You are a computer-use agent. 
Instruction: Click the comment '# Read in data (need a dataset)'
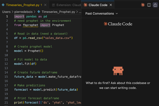point(41,34)
